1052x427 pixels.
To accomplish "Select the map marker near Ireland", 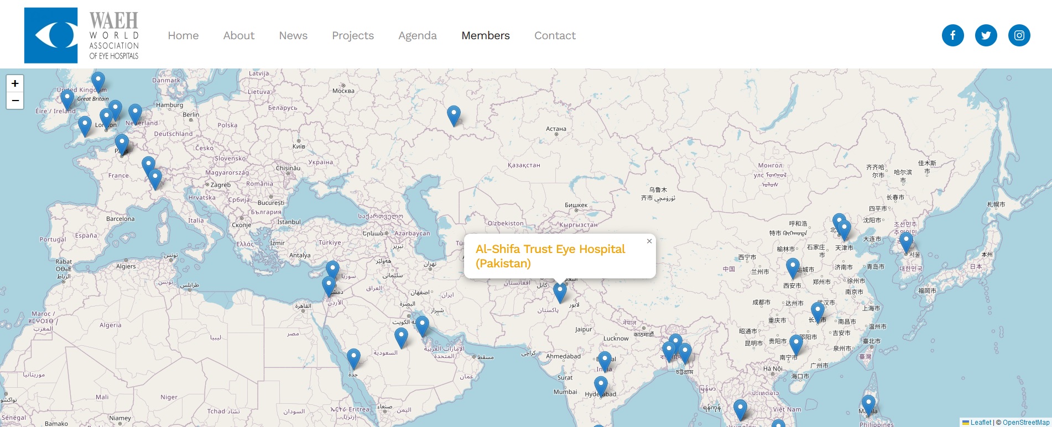I will [67, 100].
